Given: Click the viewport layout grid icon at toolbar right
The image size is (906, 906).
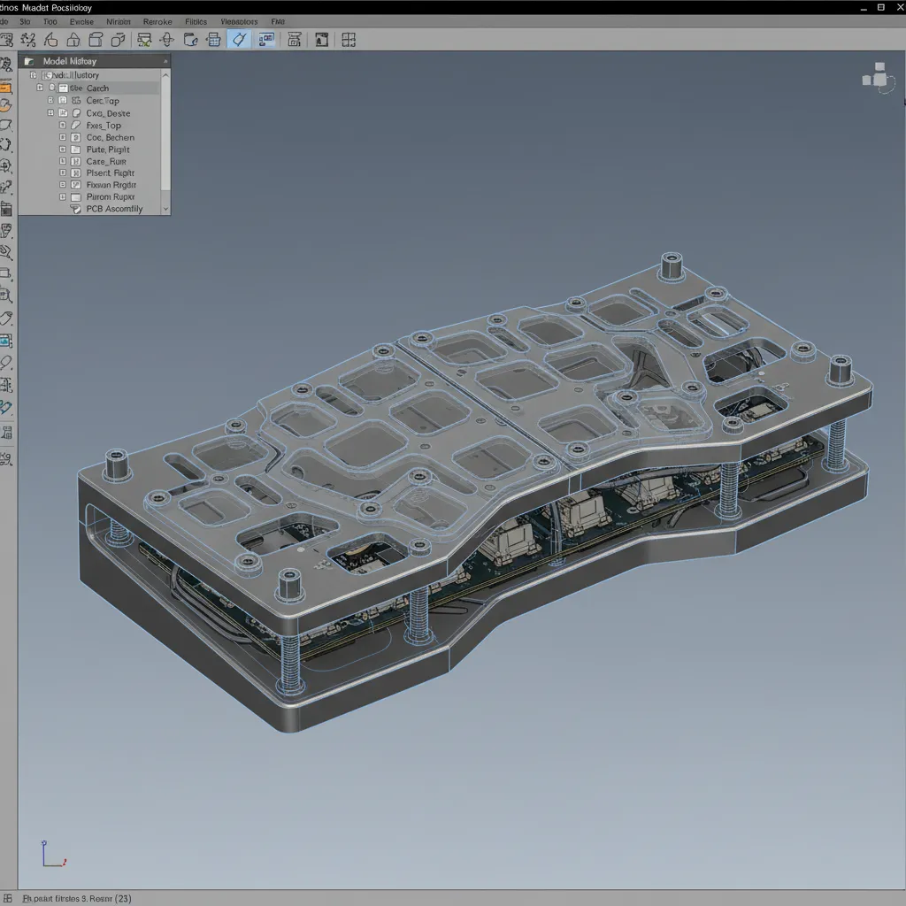Looking at the screenshot, I should (349, 39).
